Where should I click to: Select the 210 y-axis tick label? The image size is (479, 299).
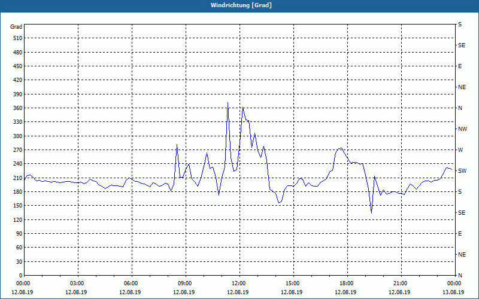point(18,178)
